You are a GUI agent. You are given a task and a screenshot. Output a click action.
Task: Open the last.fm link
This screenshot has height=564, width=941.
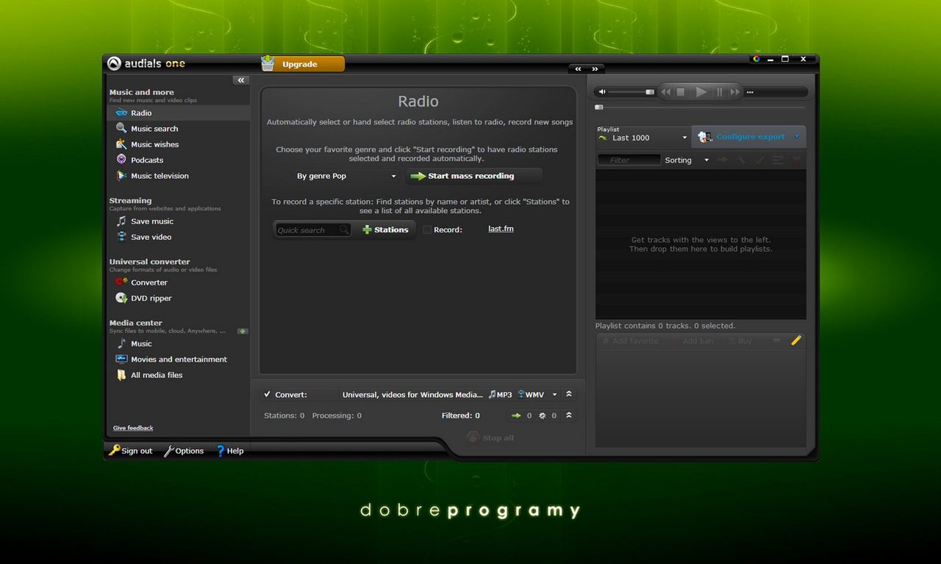coord(501,229)
